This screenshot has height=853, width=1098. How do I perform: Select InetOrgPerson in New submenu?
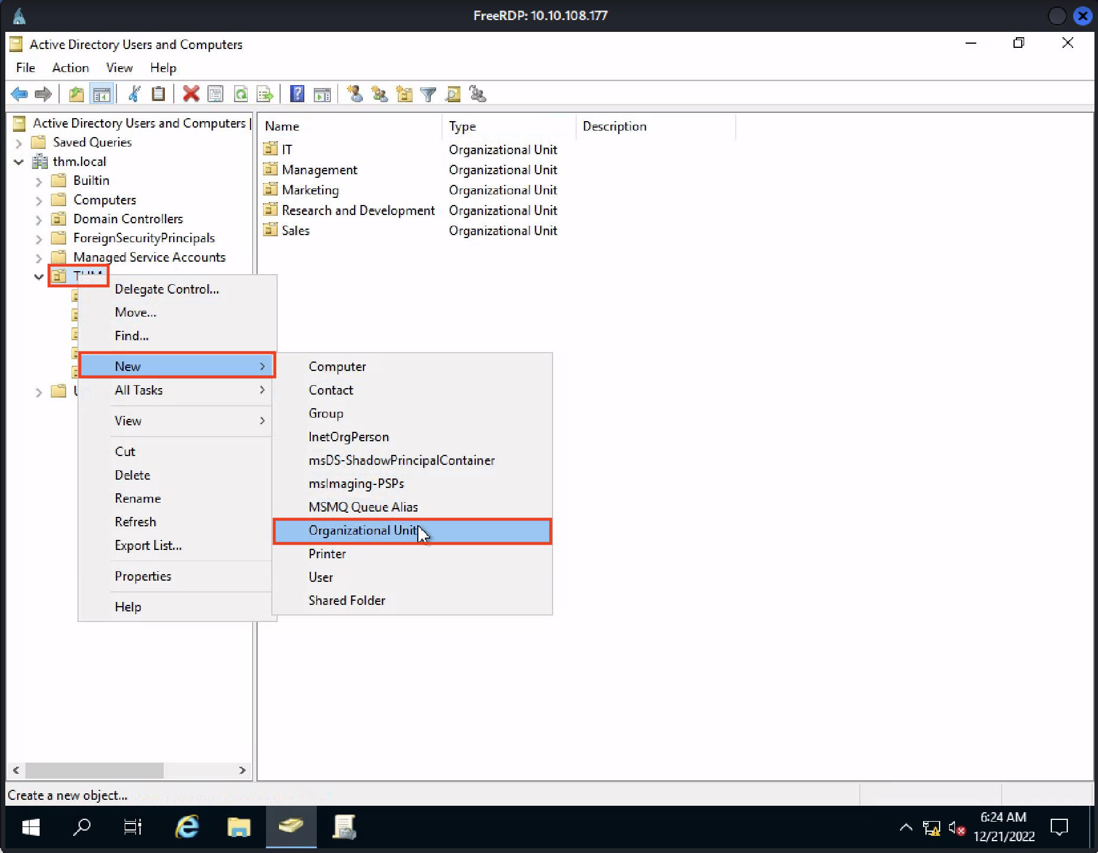pyautogui.click(x=412, y=437)
